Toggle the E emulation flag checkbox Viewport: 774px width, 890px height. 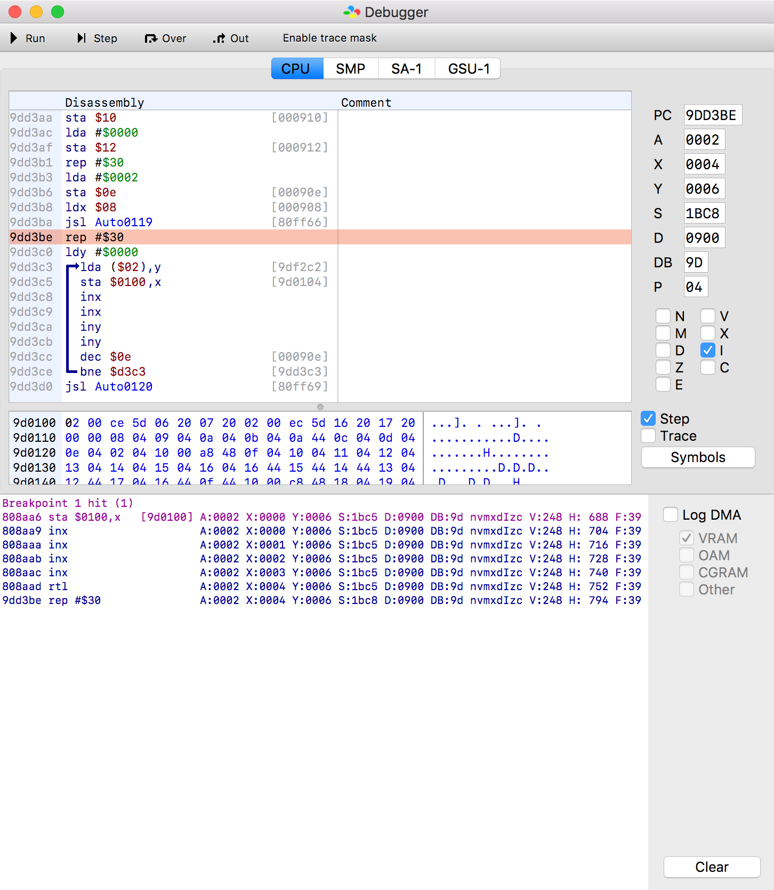click(x=663, y=384)
